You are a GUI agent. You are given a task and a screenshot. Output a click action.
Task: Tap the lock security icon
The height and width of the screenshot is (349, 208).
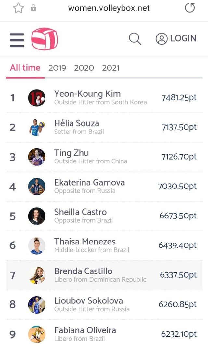click(x=33, y=8)
